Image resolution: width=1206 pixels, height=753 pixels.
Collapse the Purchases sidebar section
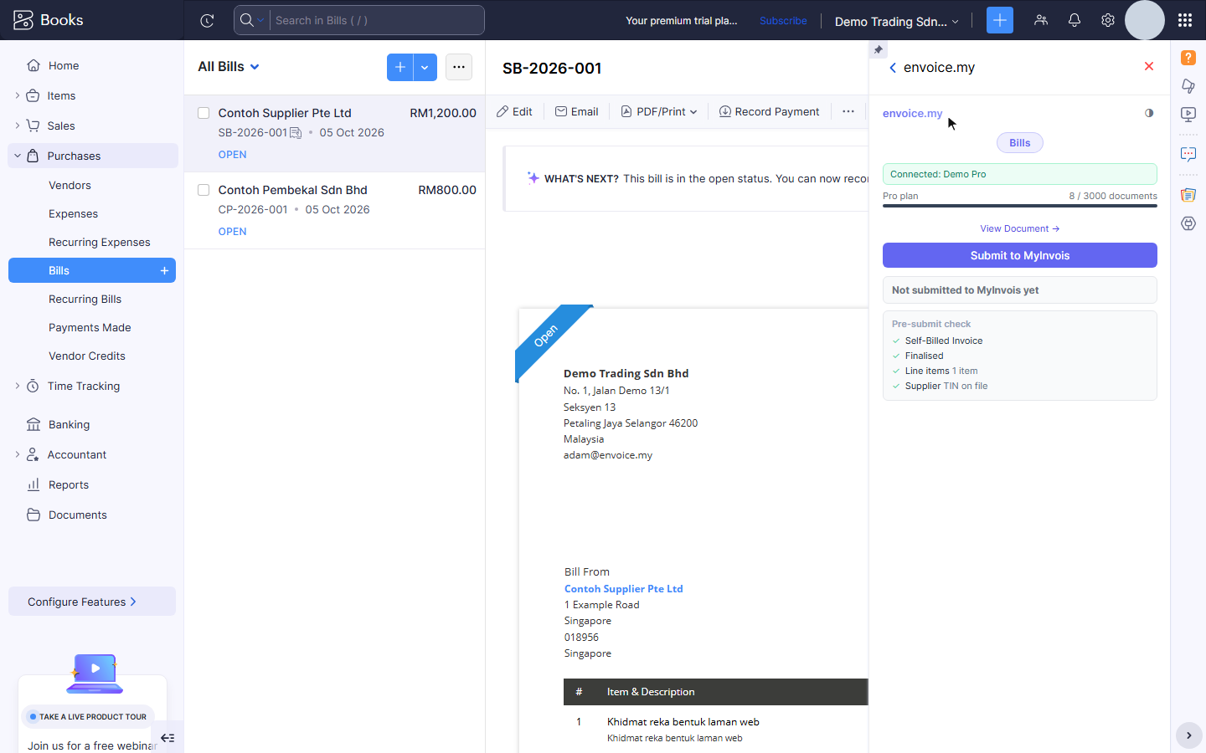(x=18, y=156)
